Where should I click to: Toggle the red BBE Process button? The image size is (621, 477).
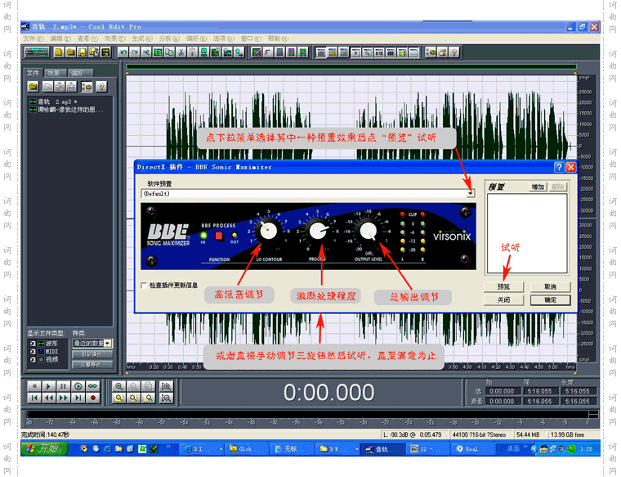click(x=219, y=236)
